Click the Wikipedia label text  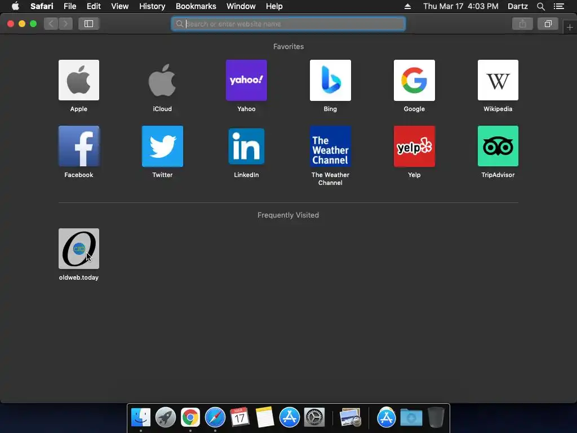pyautogui.click(x=498, y=109)
